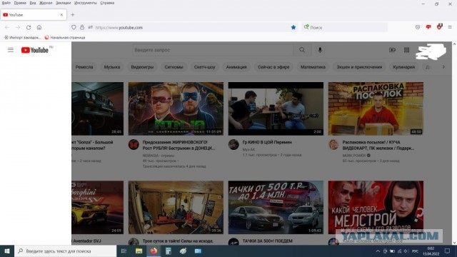The image size is (457, 257).
Task: Click the taskbar clock and date
Action: 431,251
